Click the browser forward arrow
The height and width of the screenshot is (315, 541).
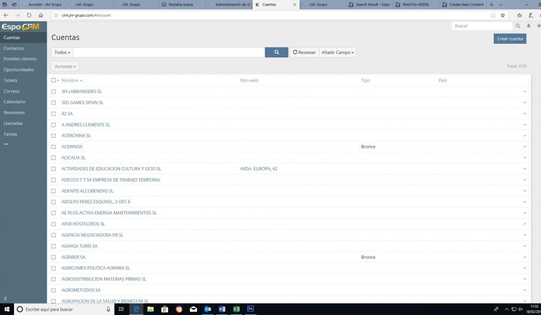click(18, 15)
